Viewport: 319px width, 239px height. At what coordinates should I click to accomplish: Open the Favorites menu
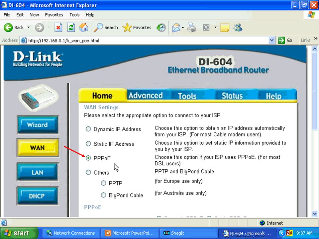coord(54,15)
